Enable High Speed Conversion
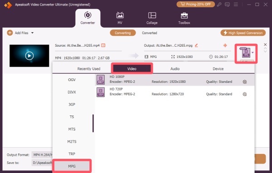 coord(243,33)
